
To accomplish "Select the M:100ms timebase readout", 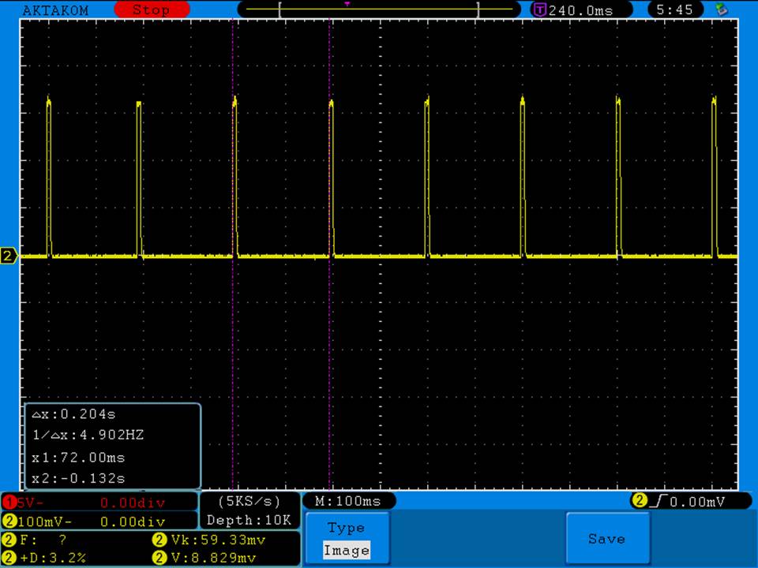I will coord(348,501).
